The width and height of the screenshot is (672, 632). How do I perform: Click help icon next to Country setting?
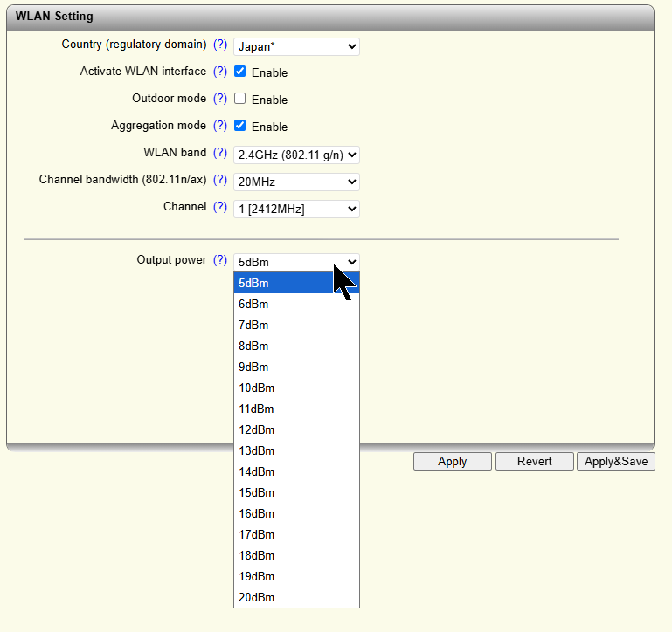220,45
